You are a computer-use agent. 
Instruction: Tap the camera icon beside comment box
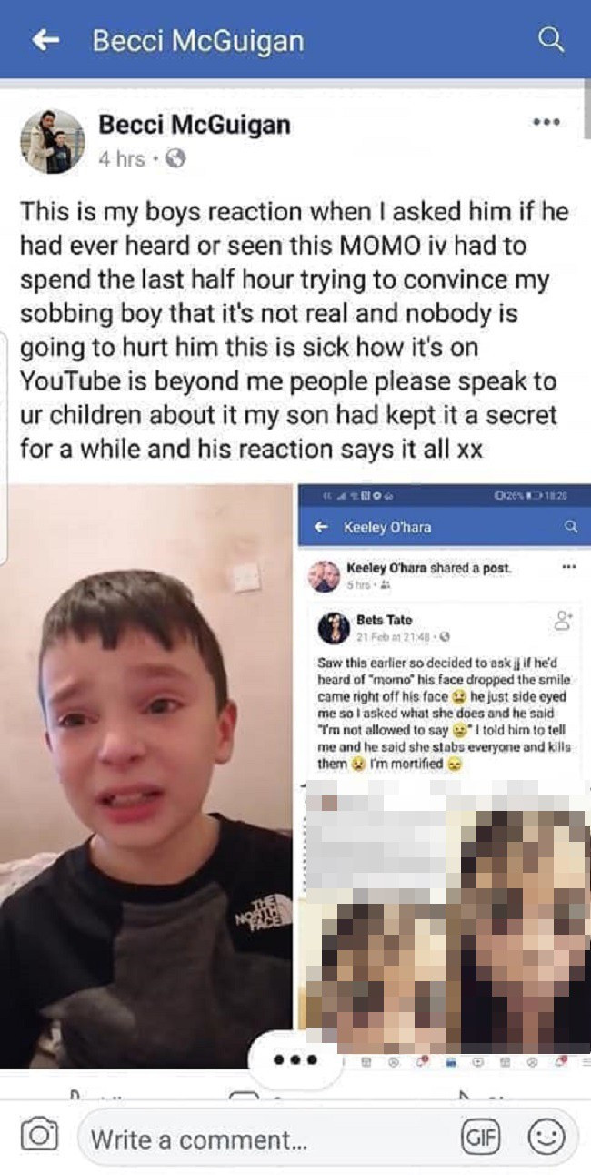(x=39, y=1135)
